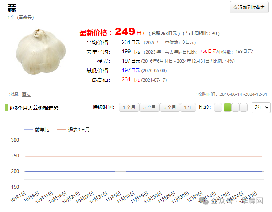Toggle the third comparison box
The image size is (272, 212).
click(x=236, y=107)
